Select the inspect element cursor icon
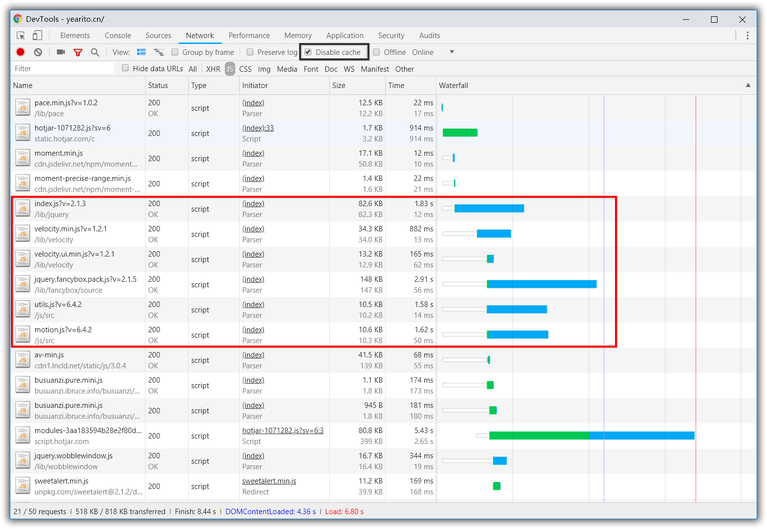 pyautogui.click(x=21, y=36)
